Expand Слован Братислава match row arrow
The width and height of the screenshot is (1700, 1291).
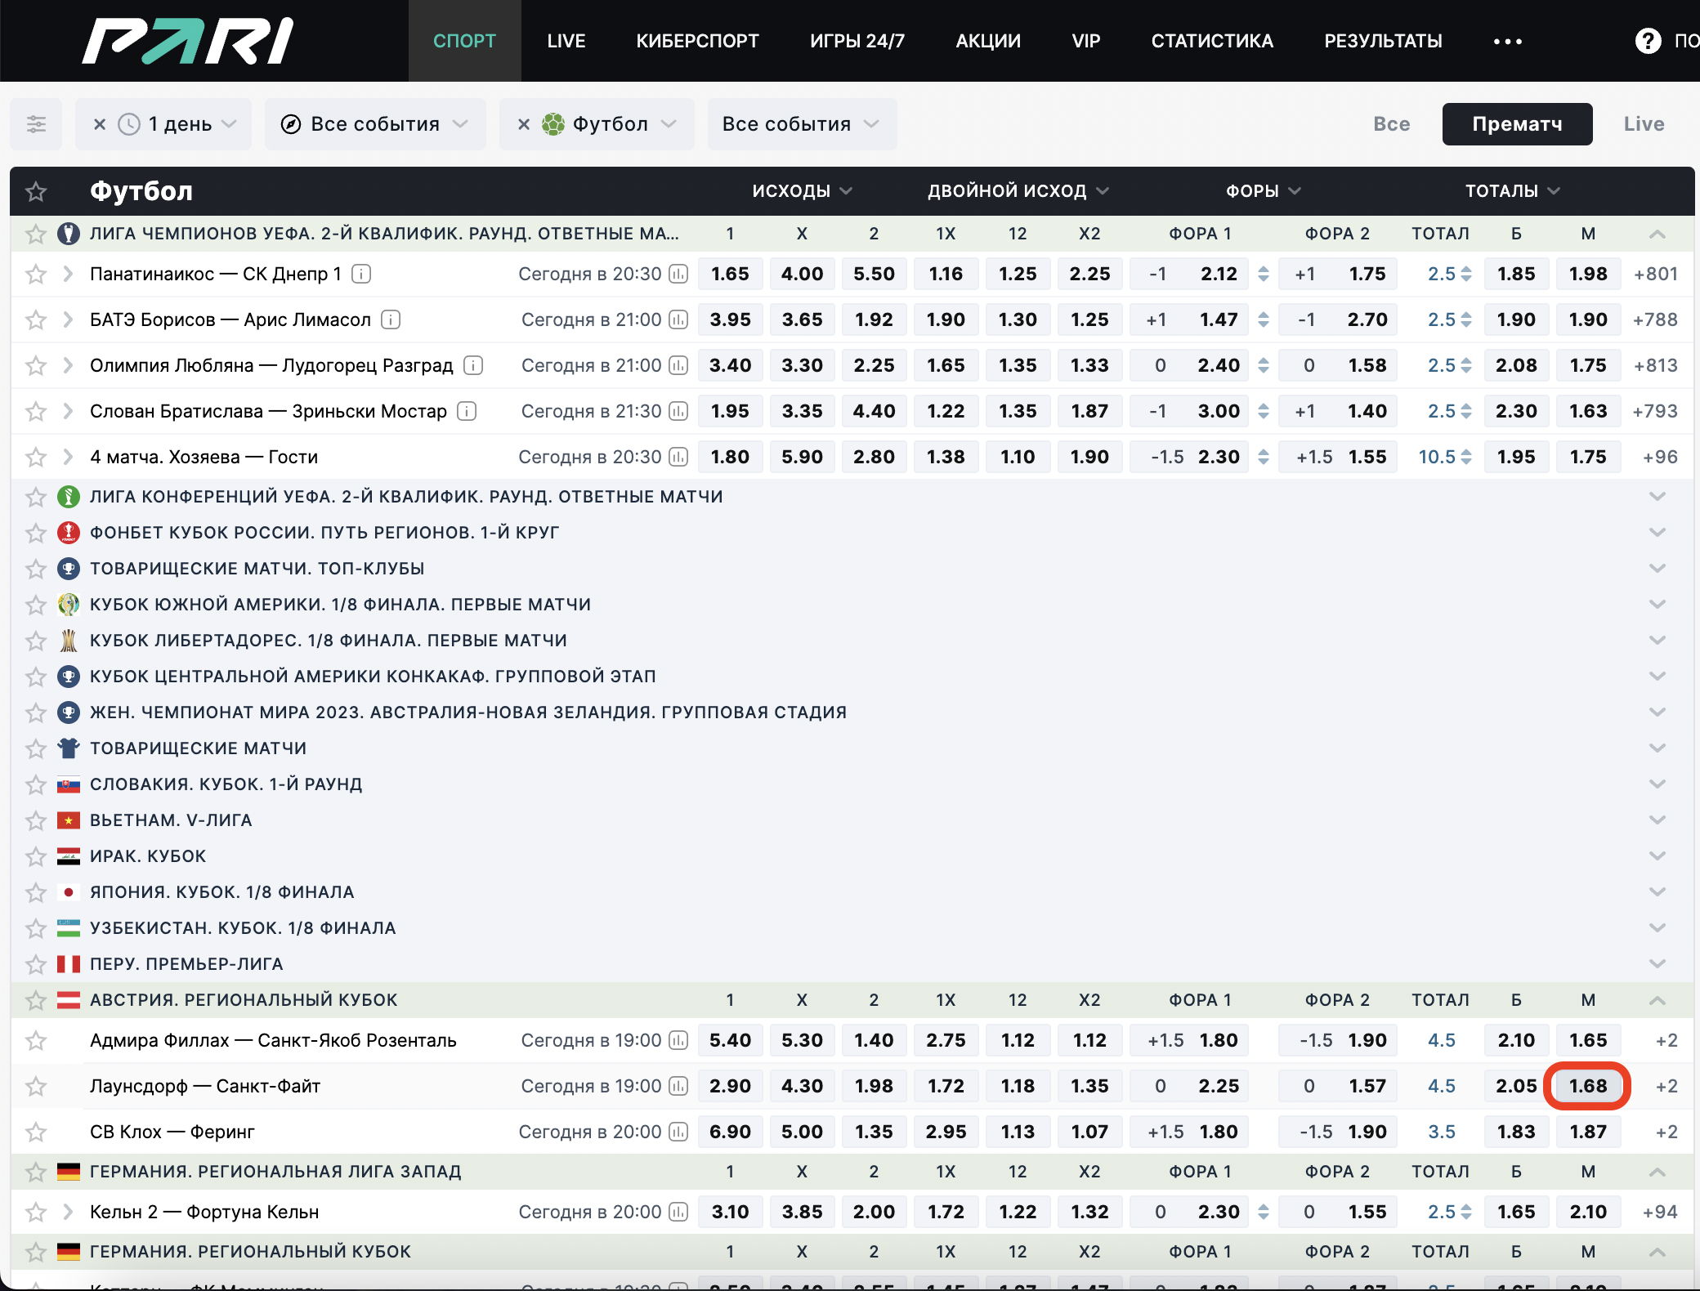69,411
